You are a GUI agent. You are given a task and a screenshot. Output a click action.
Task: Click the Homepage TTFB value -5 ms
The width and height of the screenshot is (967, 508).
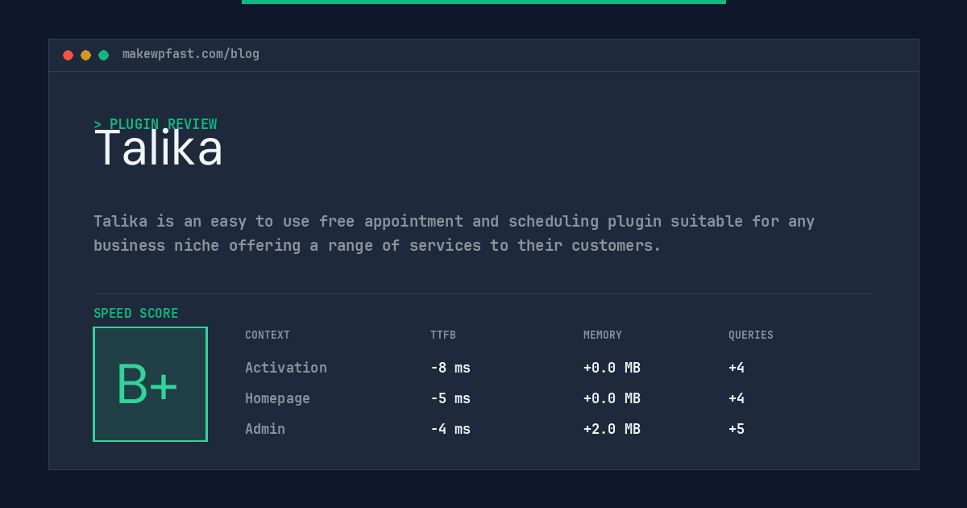click(450, 398)
